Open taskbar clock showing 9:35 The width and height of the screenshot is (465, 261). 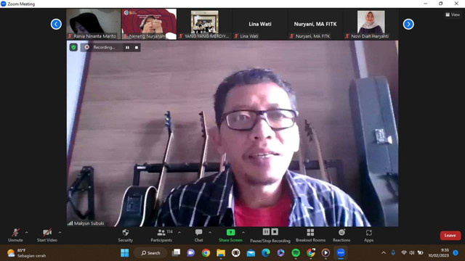[x=438, y=253]
